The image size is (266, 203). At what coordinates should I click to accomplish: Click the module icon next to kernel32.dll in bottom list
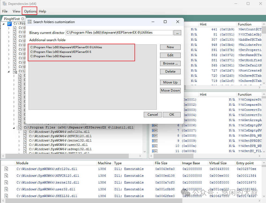pos(6,182)
